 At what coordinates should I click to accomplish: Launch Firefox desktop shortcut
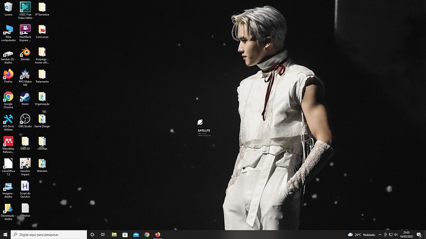[x=9, y=76]
